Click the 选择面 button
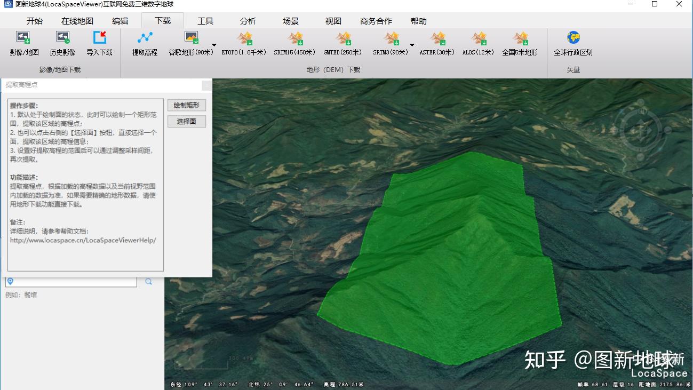Viewport: 693px width, 390px height. point(186,122)
